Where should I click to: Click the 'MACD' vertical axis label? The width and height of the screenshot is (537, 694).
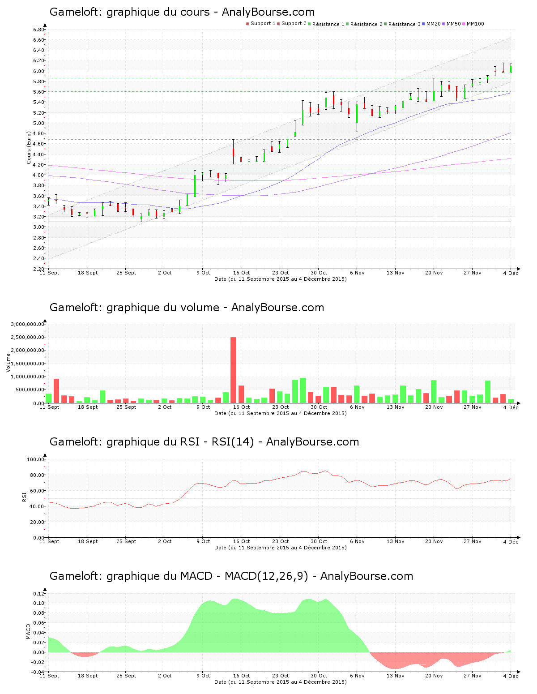point(29,631)
